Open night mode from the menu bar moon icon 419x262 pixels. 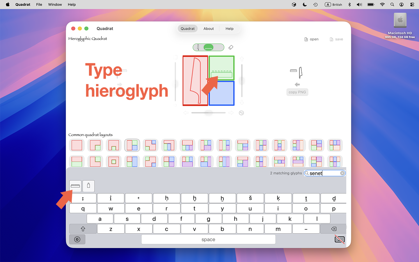(305, 4)
